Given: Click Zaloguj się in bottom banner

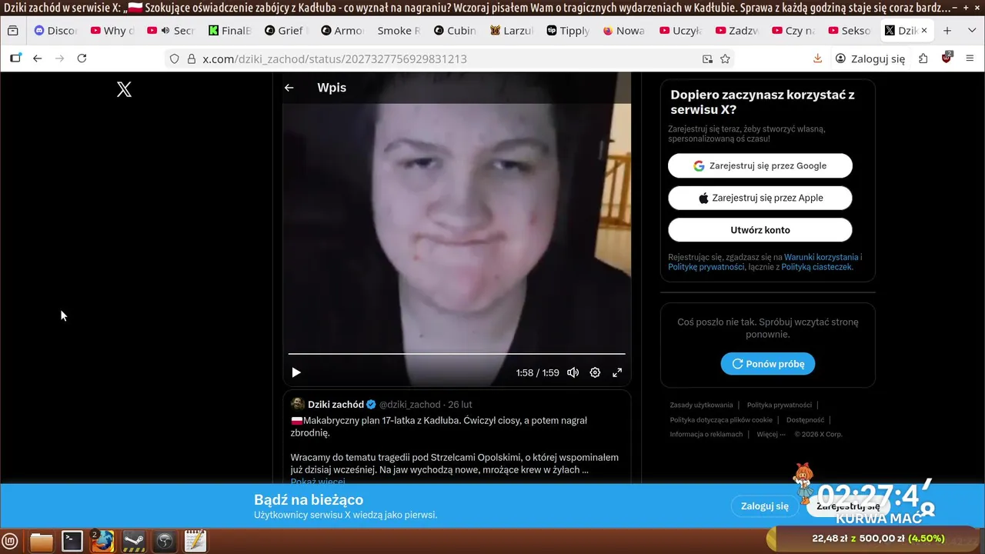Looking at the screenshot, I should (765, 506).
